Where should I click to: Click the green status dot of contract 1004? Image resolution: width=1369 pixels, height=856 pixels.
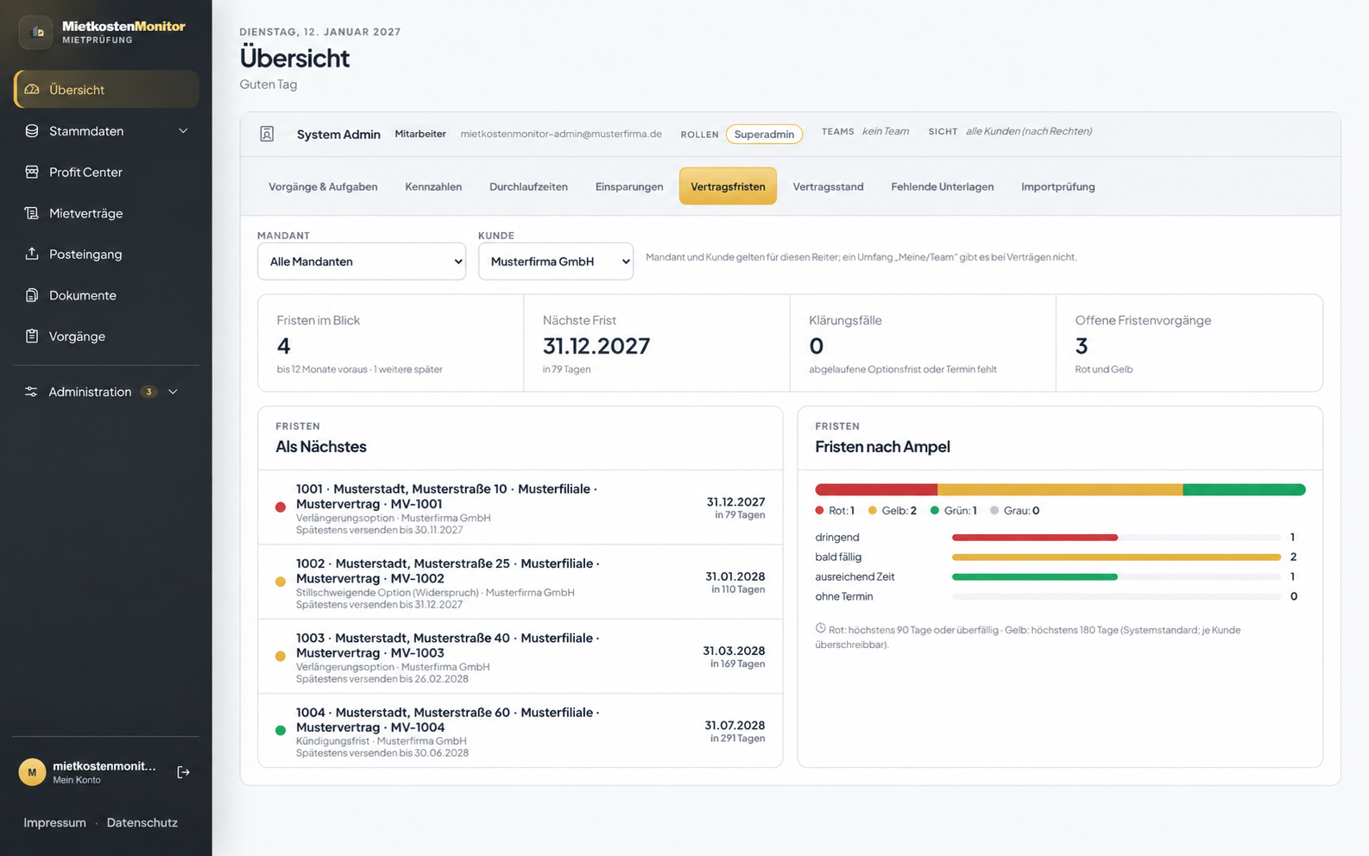coord(281,731)
